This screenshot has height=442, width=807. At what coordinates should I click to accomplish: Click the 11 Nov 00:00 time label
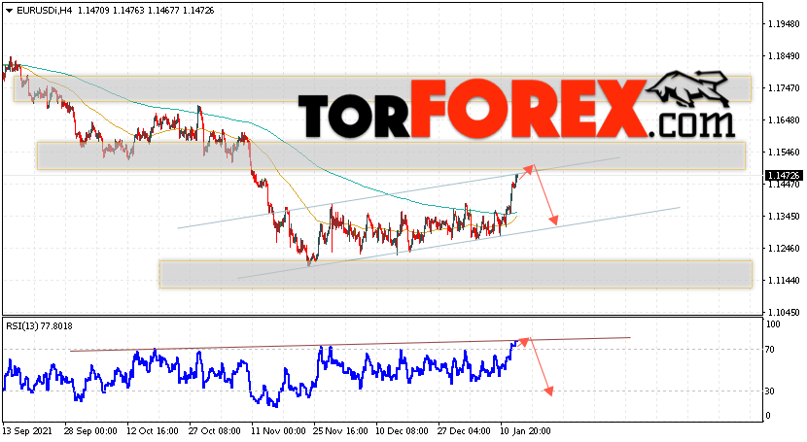278,430
